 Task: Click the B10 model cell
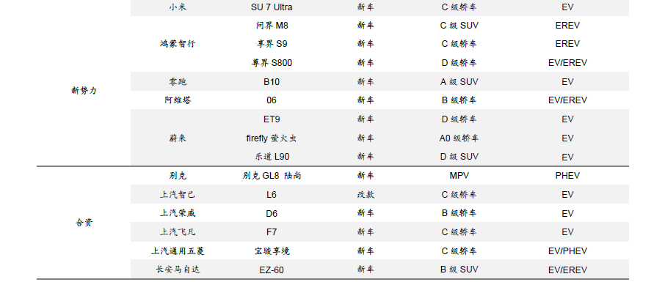[x=272, y=82]
